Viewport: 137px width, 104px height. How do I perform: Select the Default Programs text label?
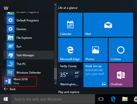click(x=28, y=21)
